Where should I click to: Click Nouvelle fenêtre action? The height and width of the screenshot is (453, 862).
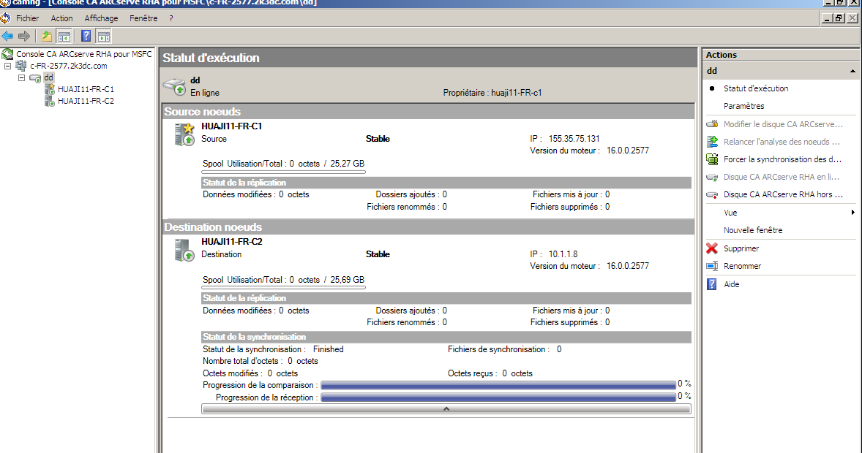[x=752, y=230]
